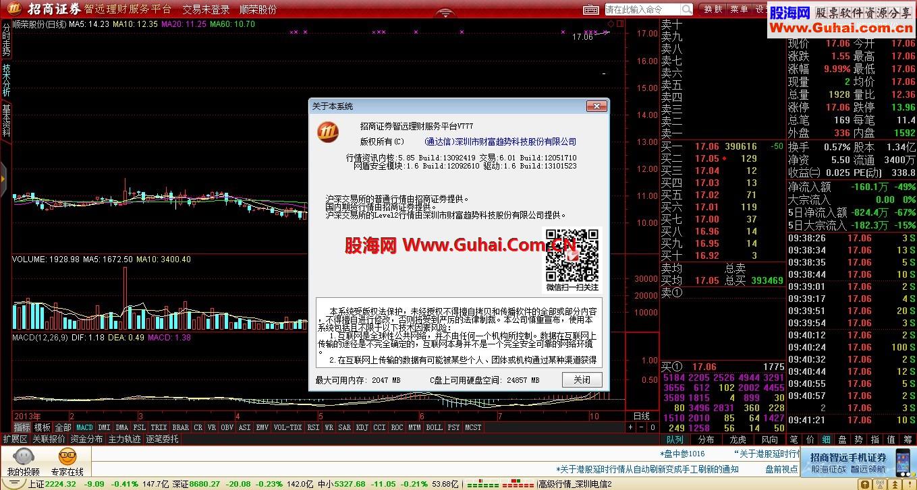Screen dimensions: 917x490
Task: Switch to 技术分析 side tab
Action: point(6,80)
